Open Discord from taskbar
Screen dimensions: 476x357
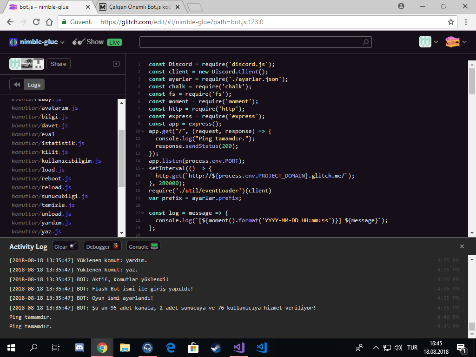[79, 348]
